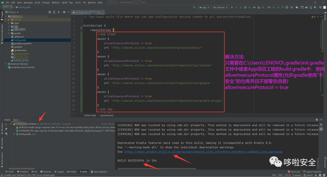Screen dimensions: 327x177
Task: Switch to the Terminal tool tab
Action: click(x=46, y=172)
